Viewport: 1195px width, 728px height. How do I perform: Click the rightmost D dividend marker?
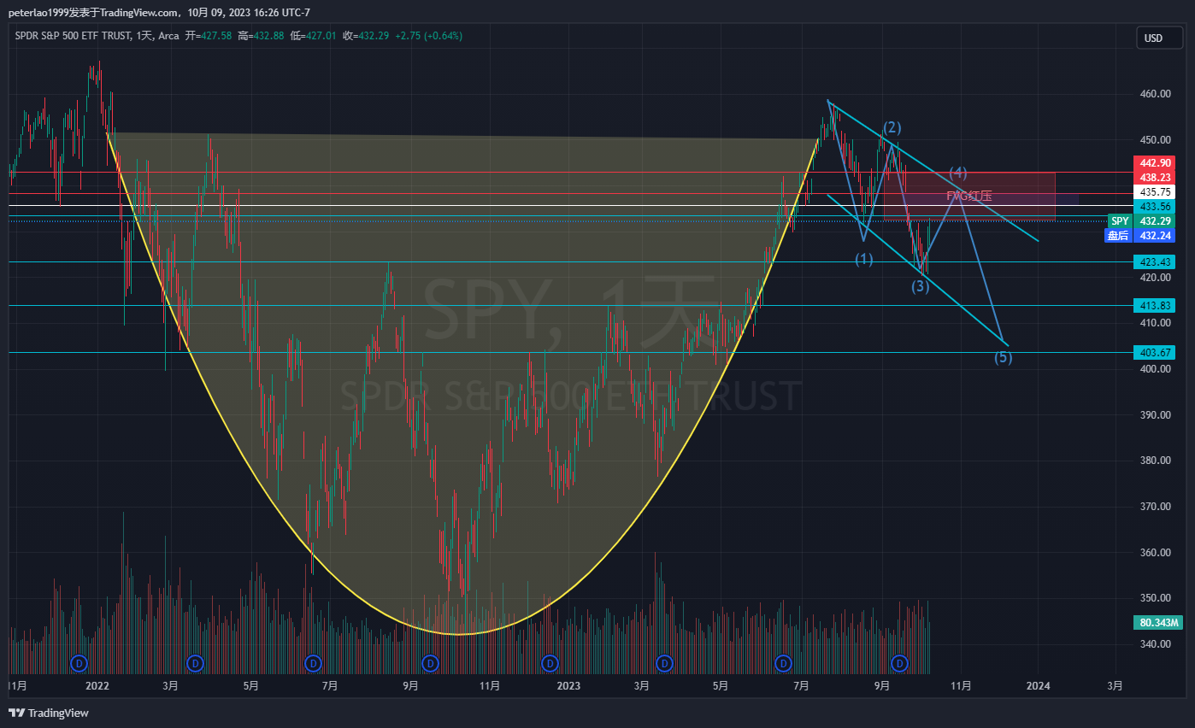[x=899, y=663]
